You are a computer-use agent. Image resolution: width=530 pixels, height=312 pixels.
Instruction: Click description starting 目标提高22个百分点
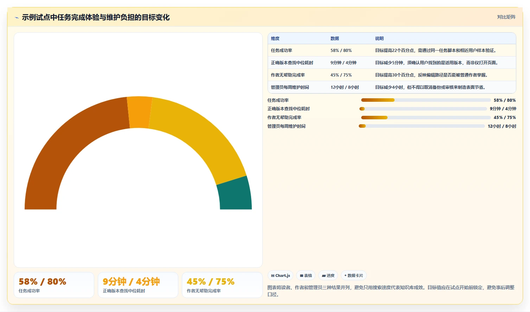point(435,51)
